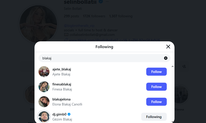
Task: Open the blakajelona username link
Action: pos(61,99)
